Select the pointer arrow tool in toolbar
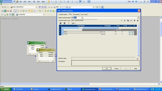Image resolution: width=162 pixels, height=91 pixels. 15,11
